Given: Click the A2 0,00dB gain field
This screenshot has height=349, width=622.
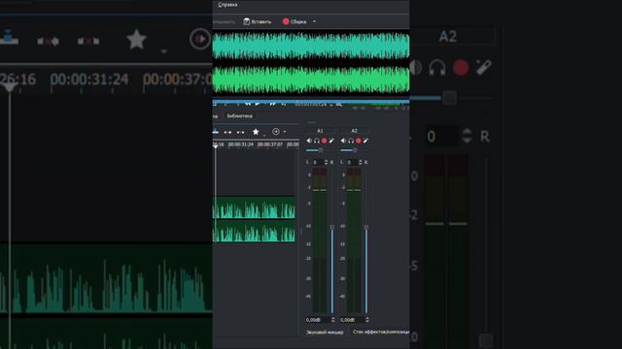Looking at the screenshot, I should click(x=352, y=320).
